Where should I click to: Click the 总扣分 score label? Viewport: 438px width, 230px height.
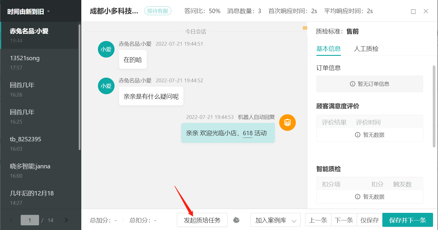coord(143,220)
